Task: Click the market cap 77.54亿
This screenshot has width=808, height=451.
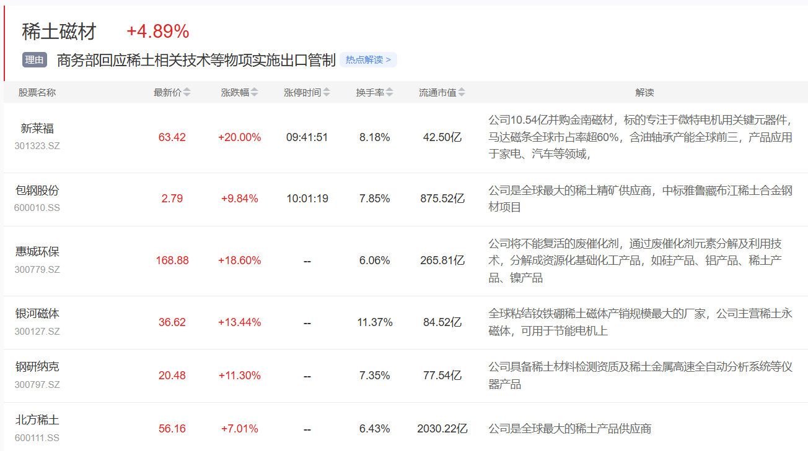Action: (442, 376)
